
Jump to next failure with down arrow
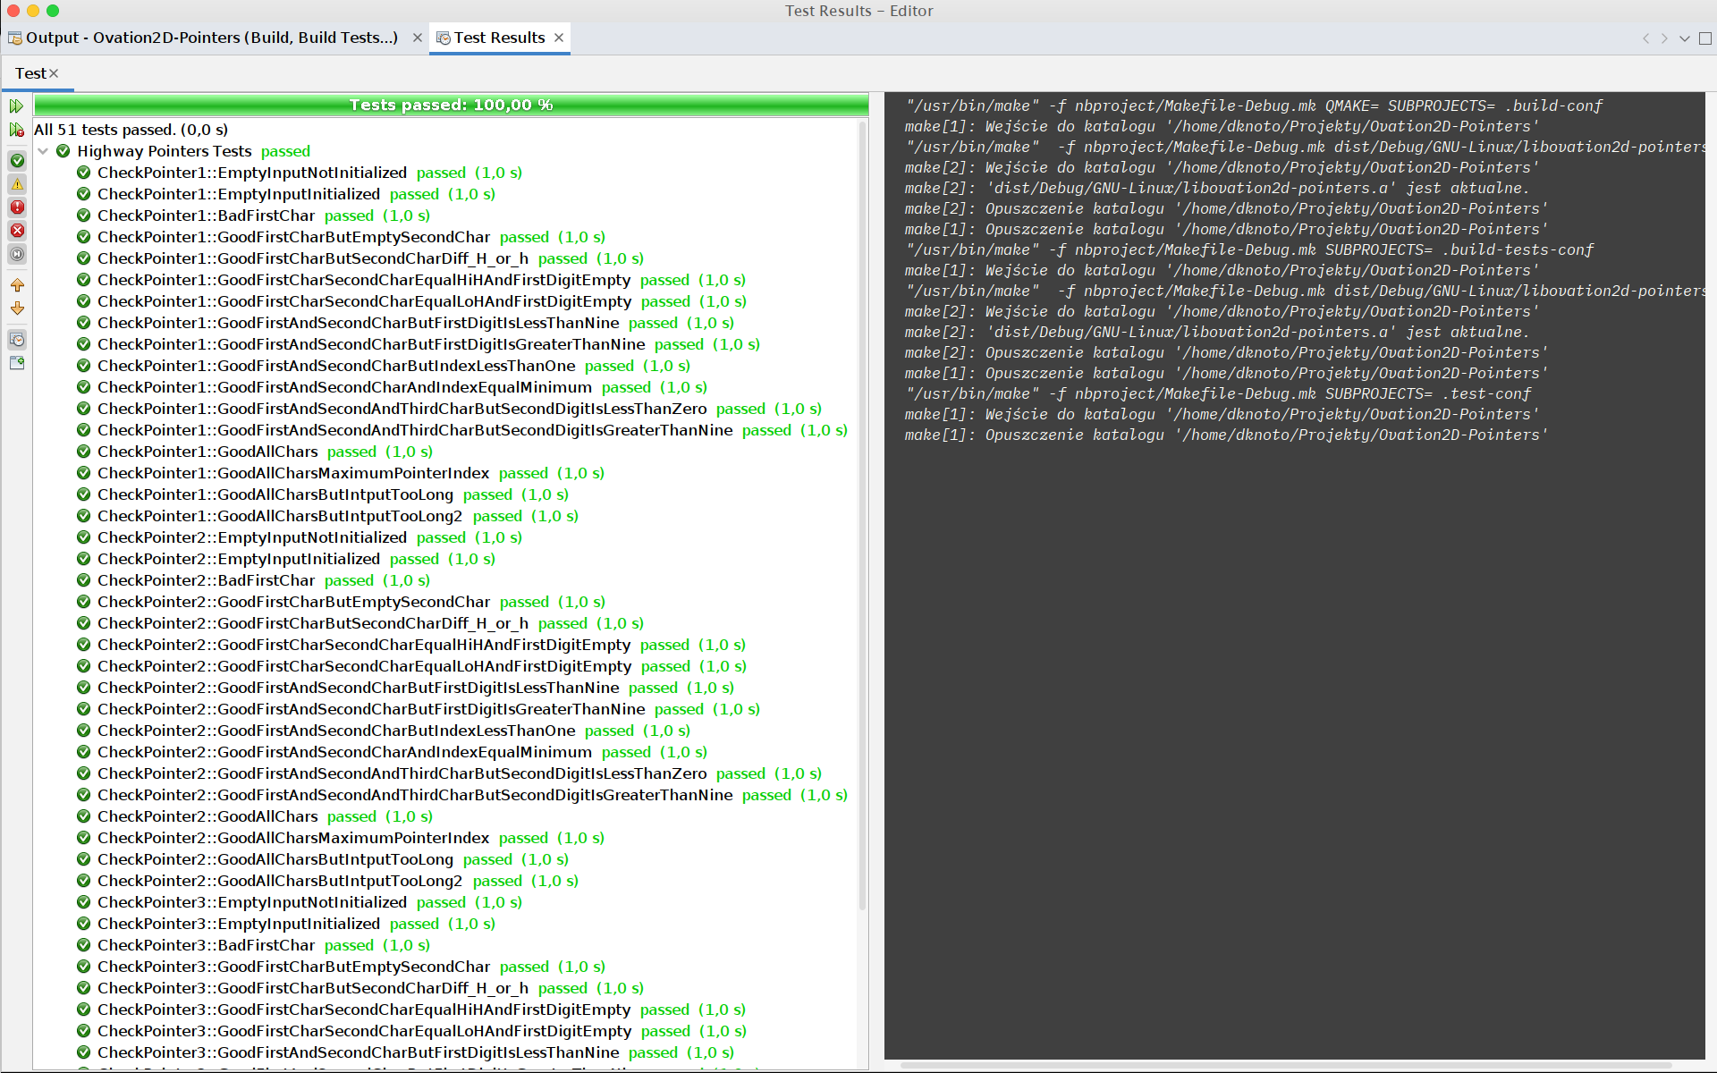[x=17, y=308]
